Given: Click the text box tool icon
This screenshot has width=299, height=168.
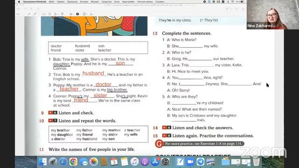Looking at the screenshot, I should pyautogui.click(x=50, y=14).
